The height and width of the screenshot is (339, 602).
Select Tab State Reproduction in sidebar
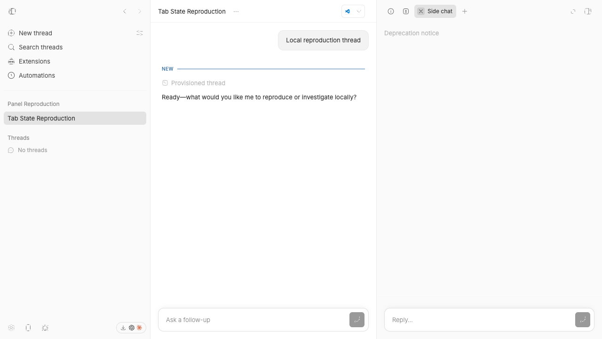point(75,118)
